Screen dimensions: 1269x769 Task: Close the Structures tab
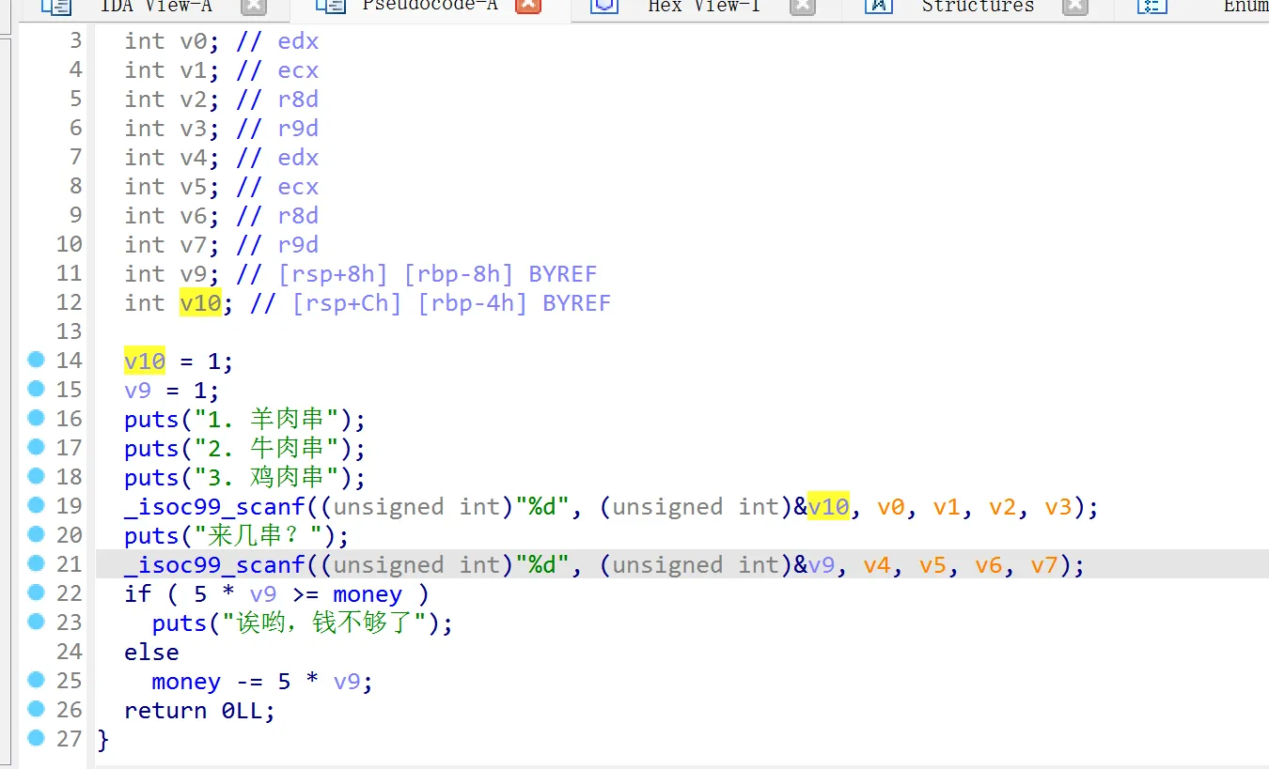coord(1074,6)
